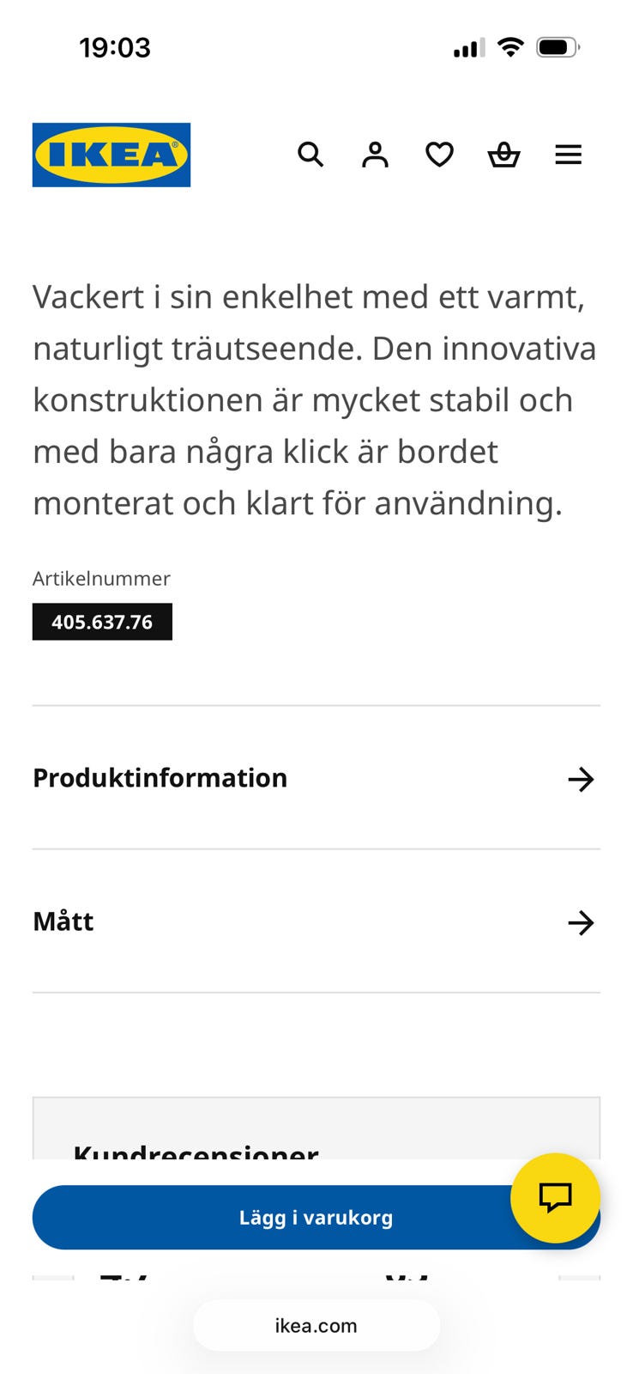Tap the cellular signal bars icon

click(x=468, y=48)
